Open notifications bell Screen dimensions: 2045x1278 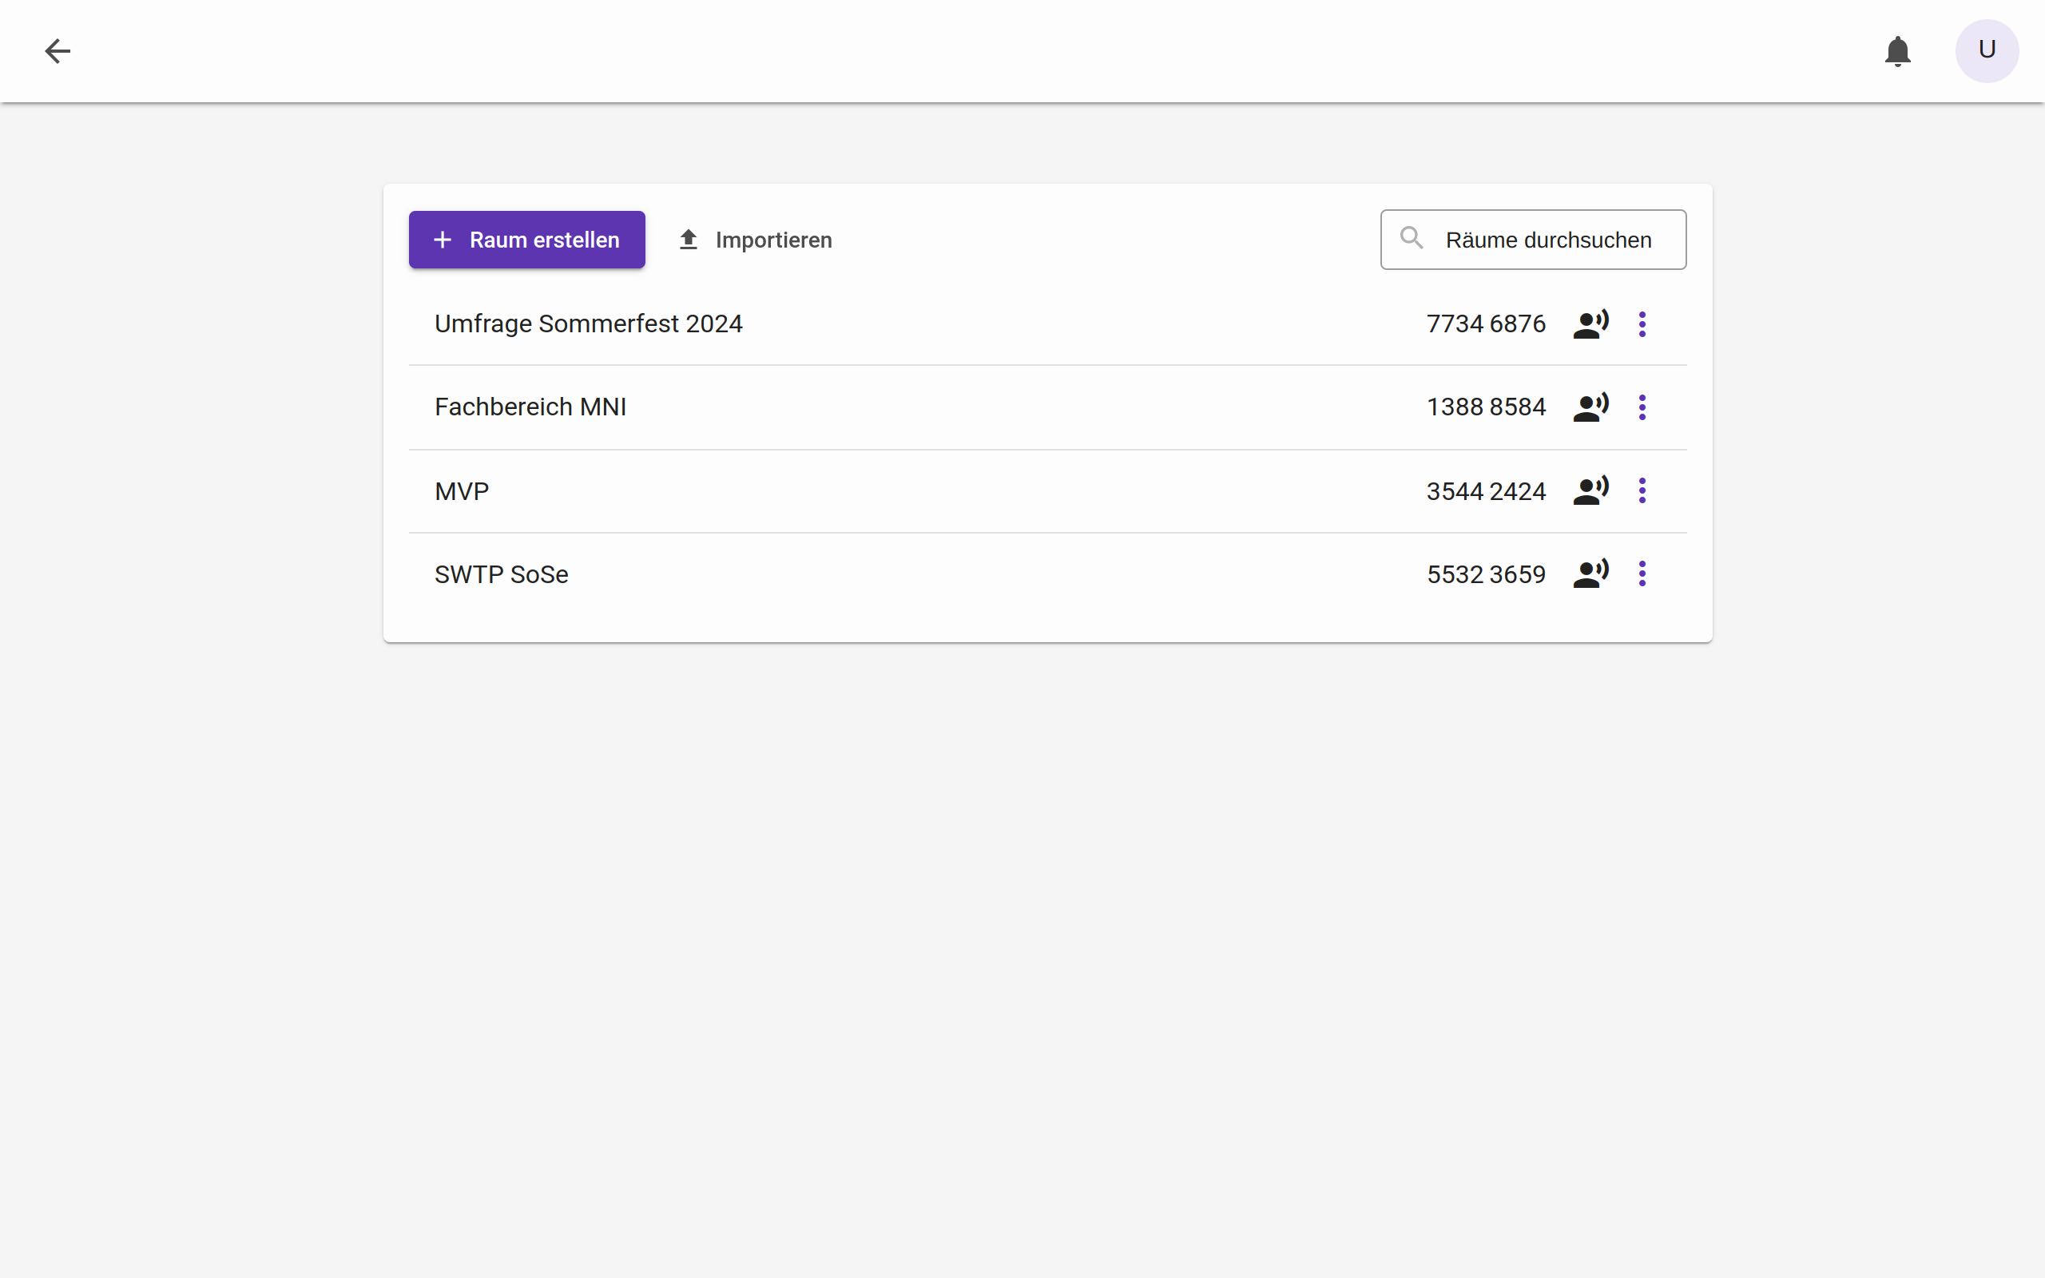click(x=1897, y=50)
